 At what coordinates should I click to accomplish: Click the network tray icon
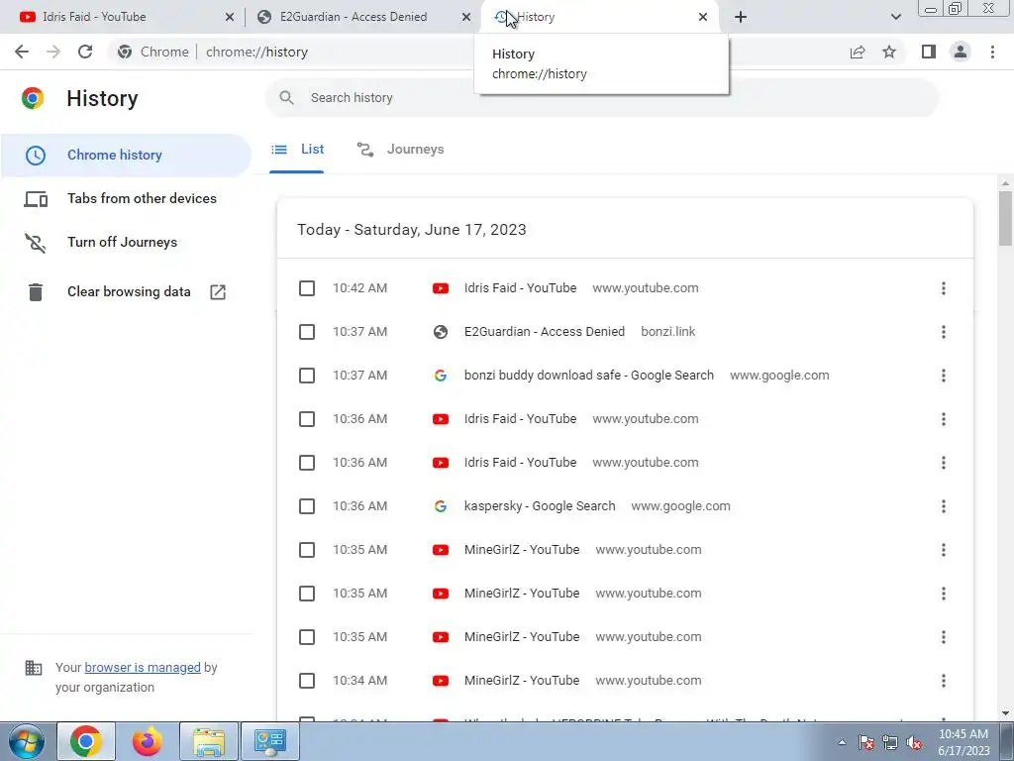(x=890, y=743)
